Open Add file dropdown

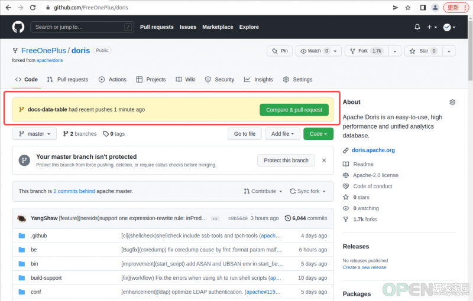tap(283, 133)
